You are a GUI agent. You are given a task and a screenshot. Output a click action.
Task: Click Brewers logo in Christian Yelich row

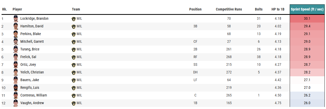point(74,72)
